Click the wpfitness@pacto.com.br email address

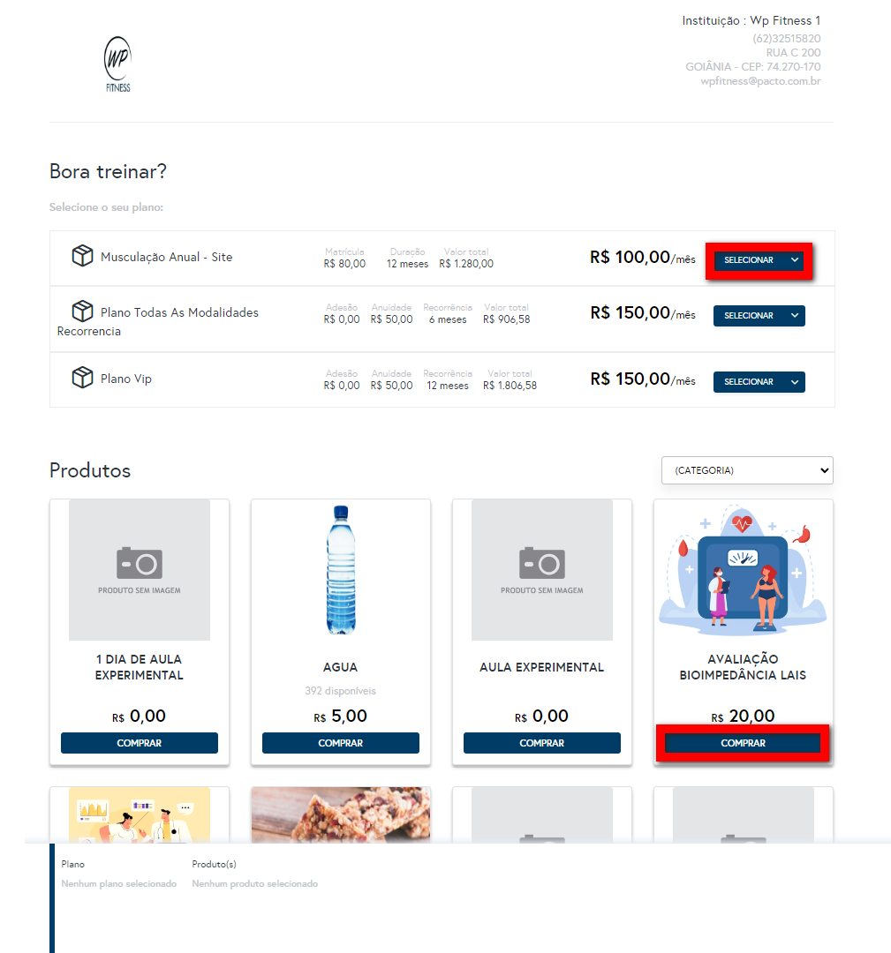click(x=760, y=81)
